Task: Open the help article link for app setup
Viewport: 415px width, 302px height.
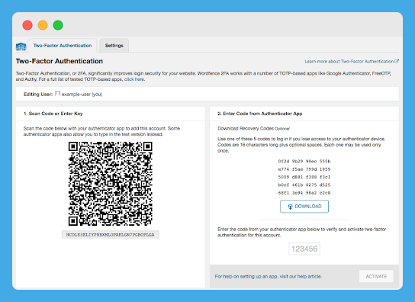Action: coord(269,276)
